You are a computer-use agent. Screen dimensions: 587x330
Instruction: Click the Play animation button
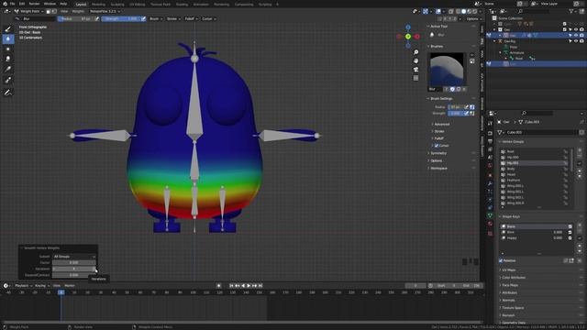point(249,285)
